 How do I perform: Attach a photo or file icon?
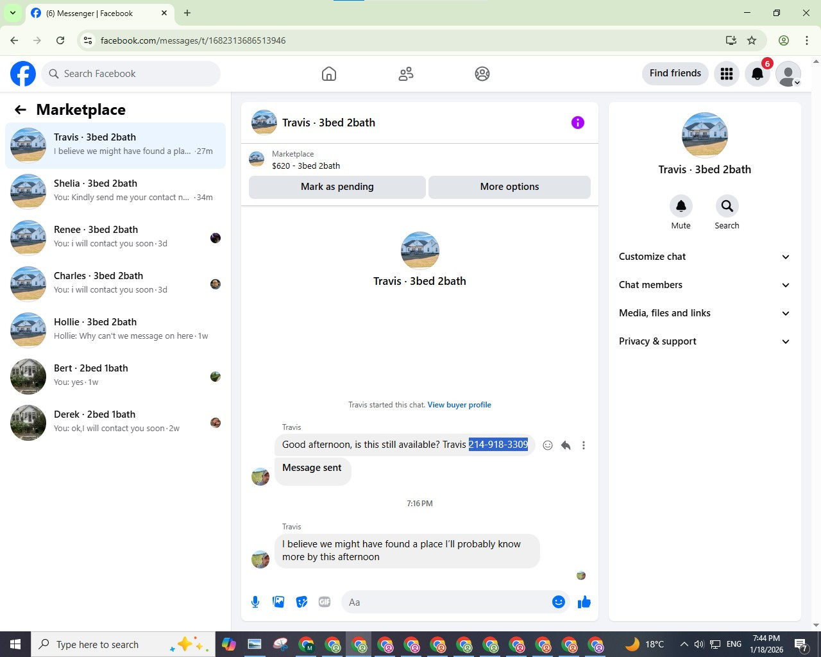tap(278, 602)
